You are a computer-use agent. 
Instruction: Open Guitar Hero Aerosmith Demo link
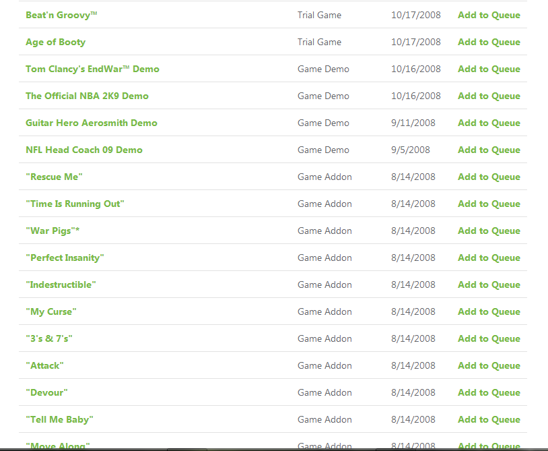[91, 123]
